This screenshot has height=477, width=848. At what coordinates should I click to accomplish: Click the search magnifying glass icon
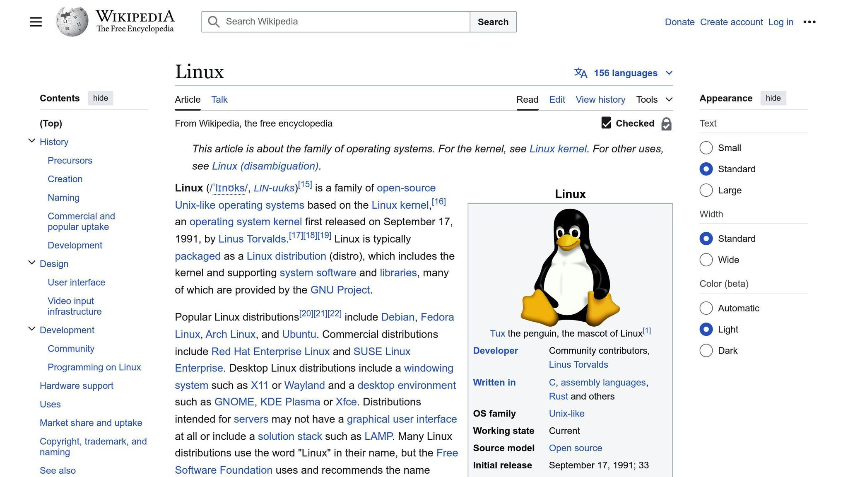213,22
